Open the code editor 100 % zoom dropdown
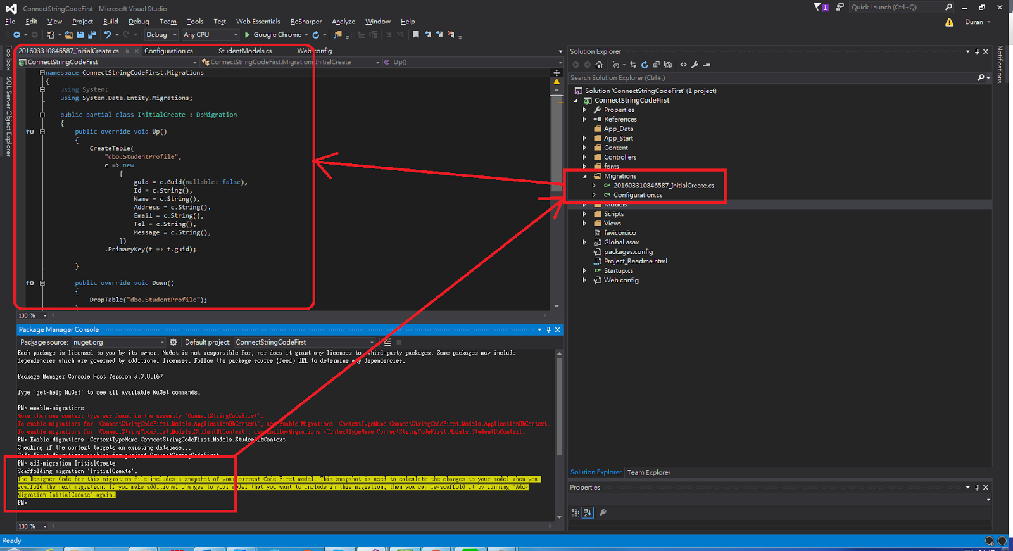 [x=33, y=315]
